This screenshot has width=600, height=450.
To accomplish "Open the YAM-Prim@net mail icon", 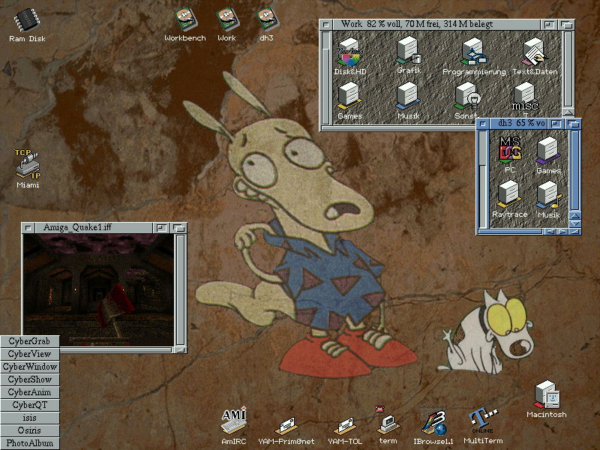I will [286, 427].
